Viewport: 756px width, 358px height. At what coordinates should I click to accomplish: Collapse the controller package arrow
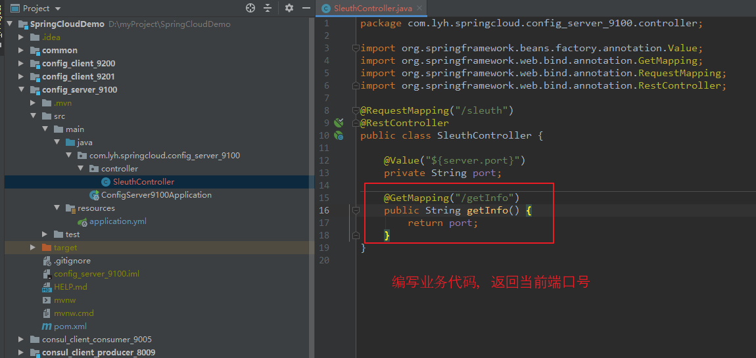click(x=80, y=169)
